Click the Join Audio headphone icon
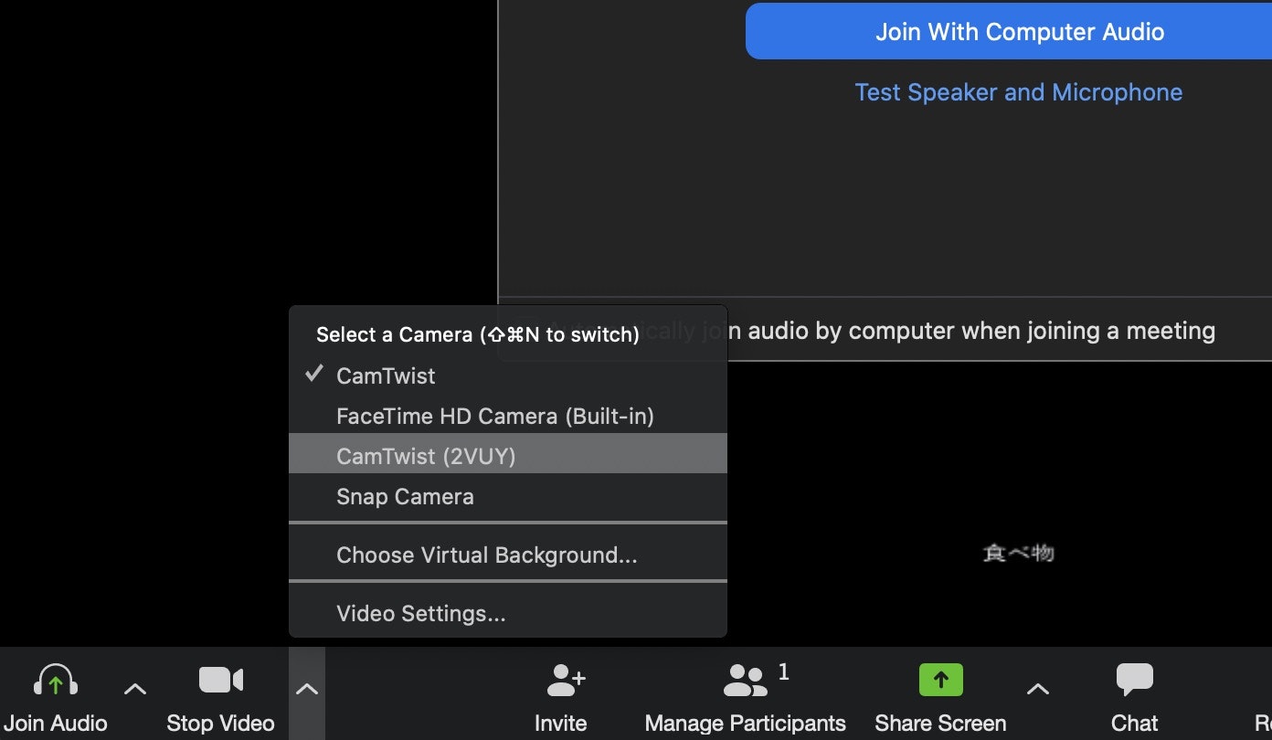This screenshot has height=740, width=1272. [x=56, y=680]
